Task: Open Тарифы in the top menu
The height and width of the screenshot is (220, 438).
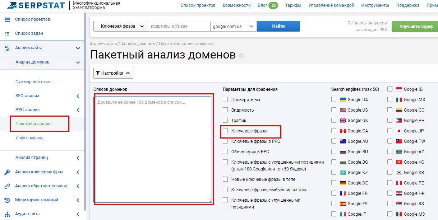Action: 293,5
